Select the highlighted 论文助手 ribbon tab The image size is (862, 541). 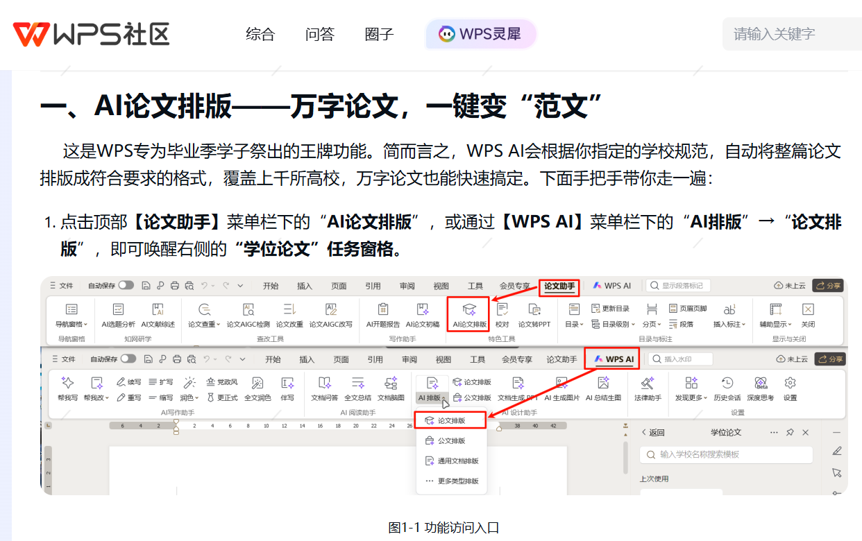559,286
